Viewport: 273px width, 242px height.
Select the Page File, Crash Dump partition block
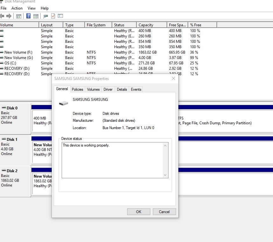click(225, 121)
